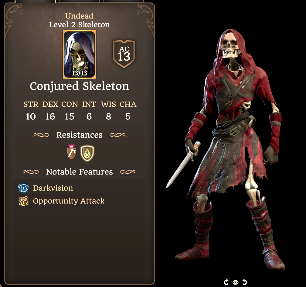Select the Conjured Skeleton portrait

coord(80,54)
